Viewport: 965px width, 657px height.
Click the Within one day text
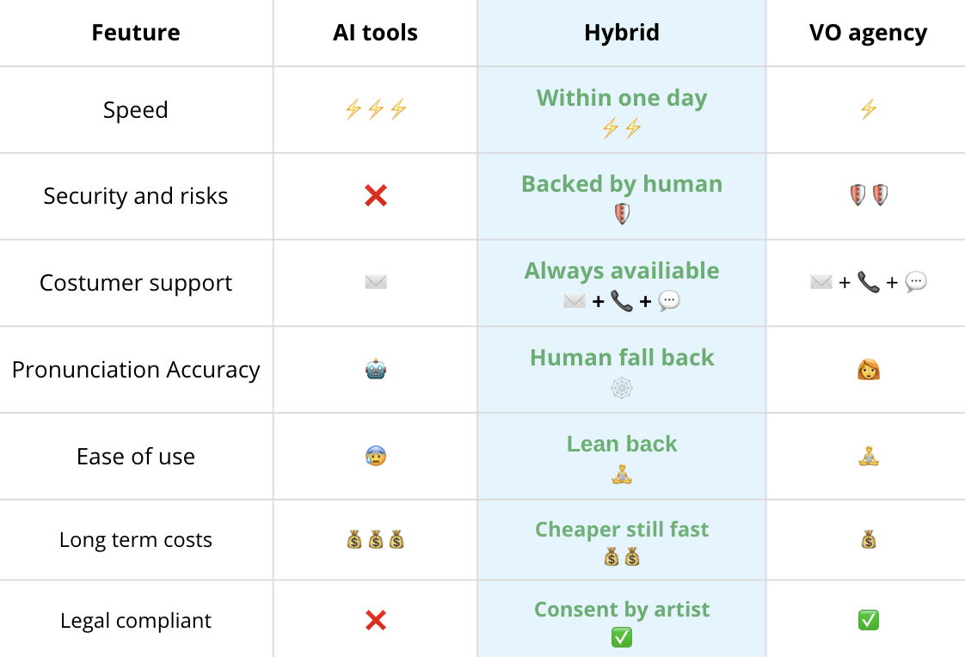[622, 98]
